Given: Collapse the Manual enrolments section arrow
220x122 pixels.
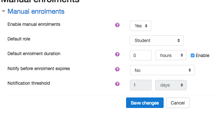Looking at the screenshot, I should click(x=4, y=11).
